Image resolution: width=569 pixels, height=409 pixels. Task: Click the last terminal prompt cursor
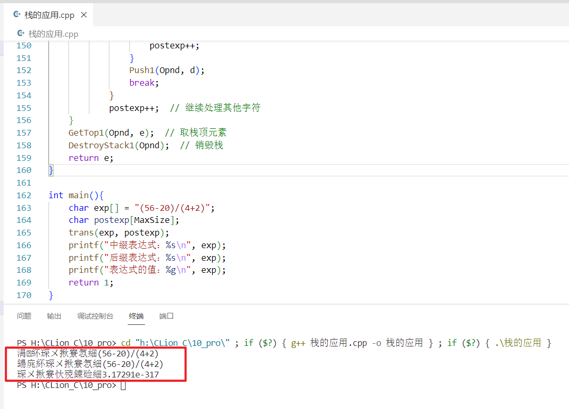[x=123, y=385]
